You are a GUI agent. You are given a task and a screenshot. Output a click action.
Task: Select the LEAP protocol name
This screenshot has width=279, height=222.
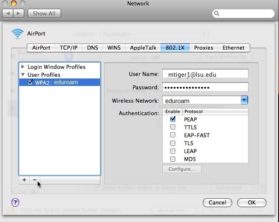(190, 151)
